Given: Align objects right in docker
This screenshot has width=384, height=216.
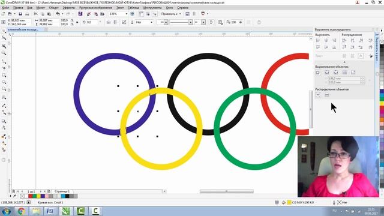Looking at the screenshot, I should click(x=334, y=40).
